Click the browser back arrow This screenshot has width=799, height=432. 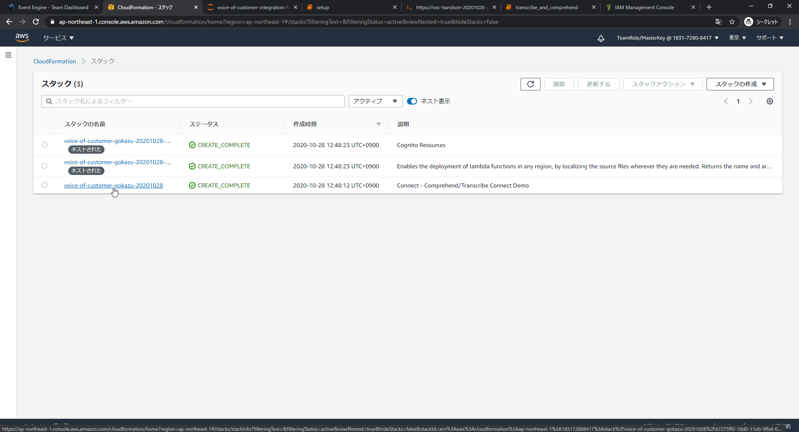click(9, 22)
